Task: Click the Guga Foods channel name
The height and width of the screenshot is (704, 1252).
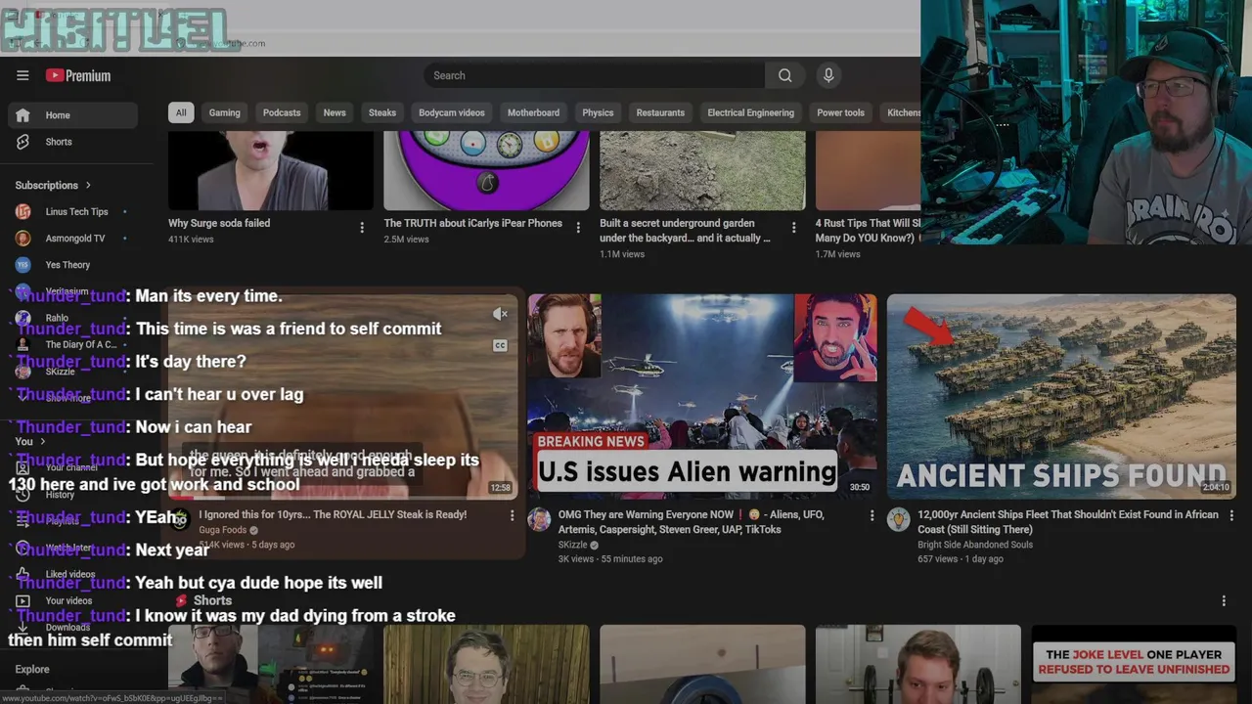Action: tap(222, 530)
